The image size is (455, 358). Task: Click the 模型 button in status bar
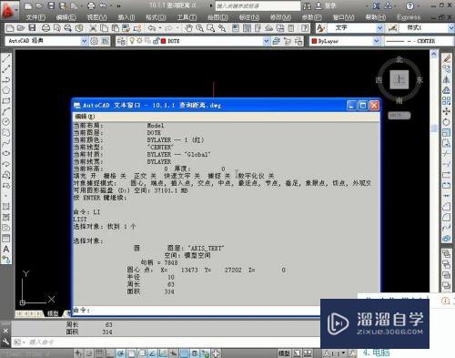click(284, 353)
